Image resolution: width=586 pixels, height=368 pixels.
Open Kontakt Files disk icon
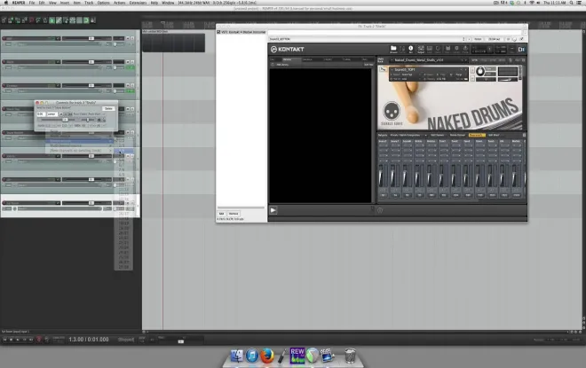pyautogui.click(x=447, y=49)
